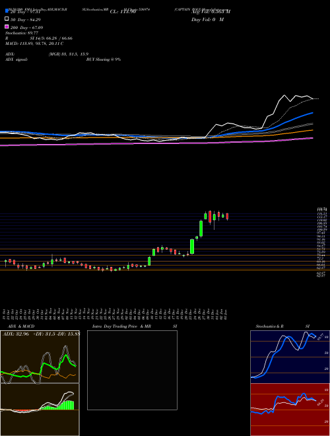Open the MACD histogram mini chart
Screen dimensions: 330x436
click(x=40, y=410)
